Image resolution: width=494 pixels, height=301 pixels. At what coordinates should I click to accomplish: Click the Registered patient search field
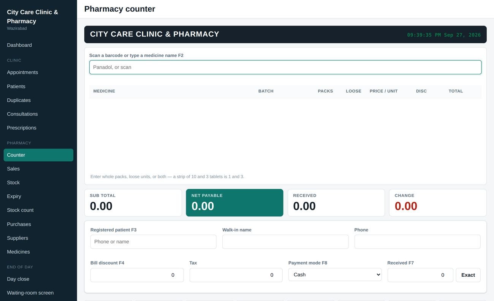(x=154, y=242)
